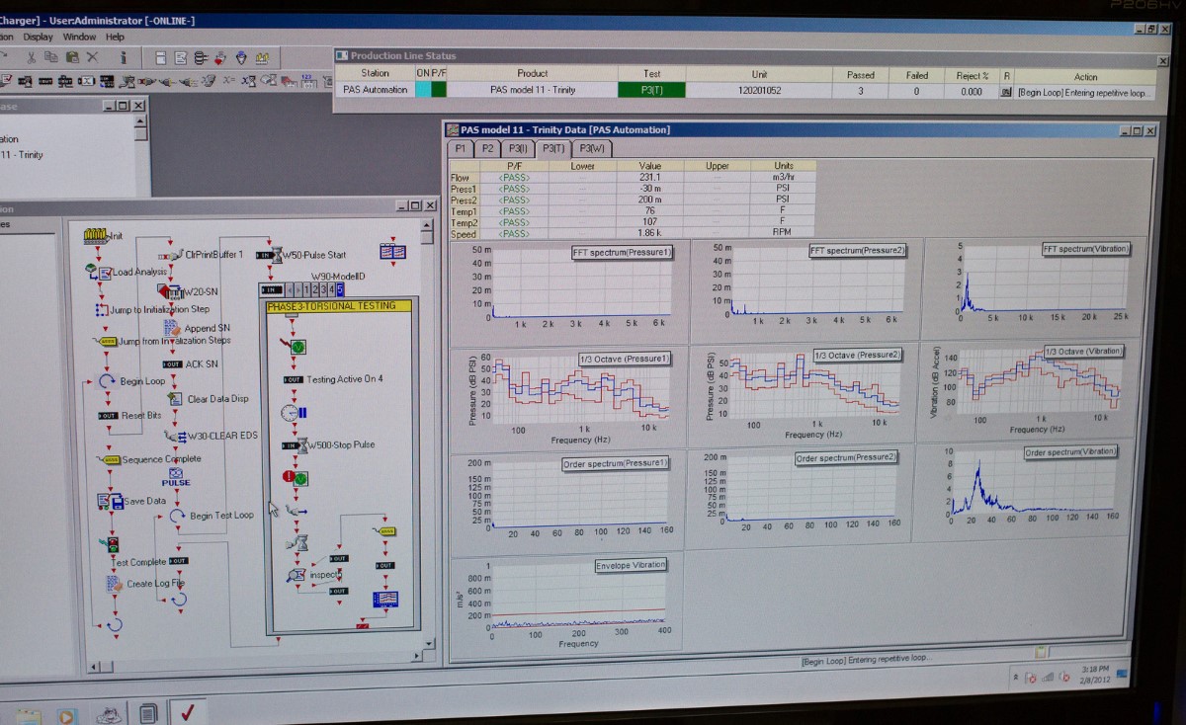The width and height of the screenshot is (1186, 725).
Task: Open the Window menu
Action: click(80, 37)
